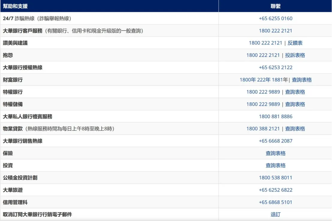Select the 幫助和支援 column header

[x=15, y=6]
